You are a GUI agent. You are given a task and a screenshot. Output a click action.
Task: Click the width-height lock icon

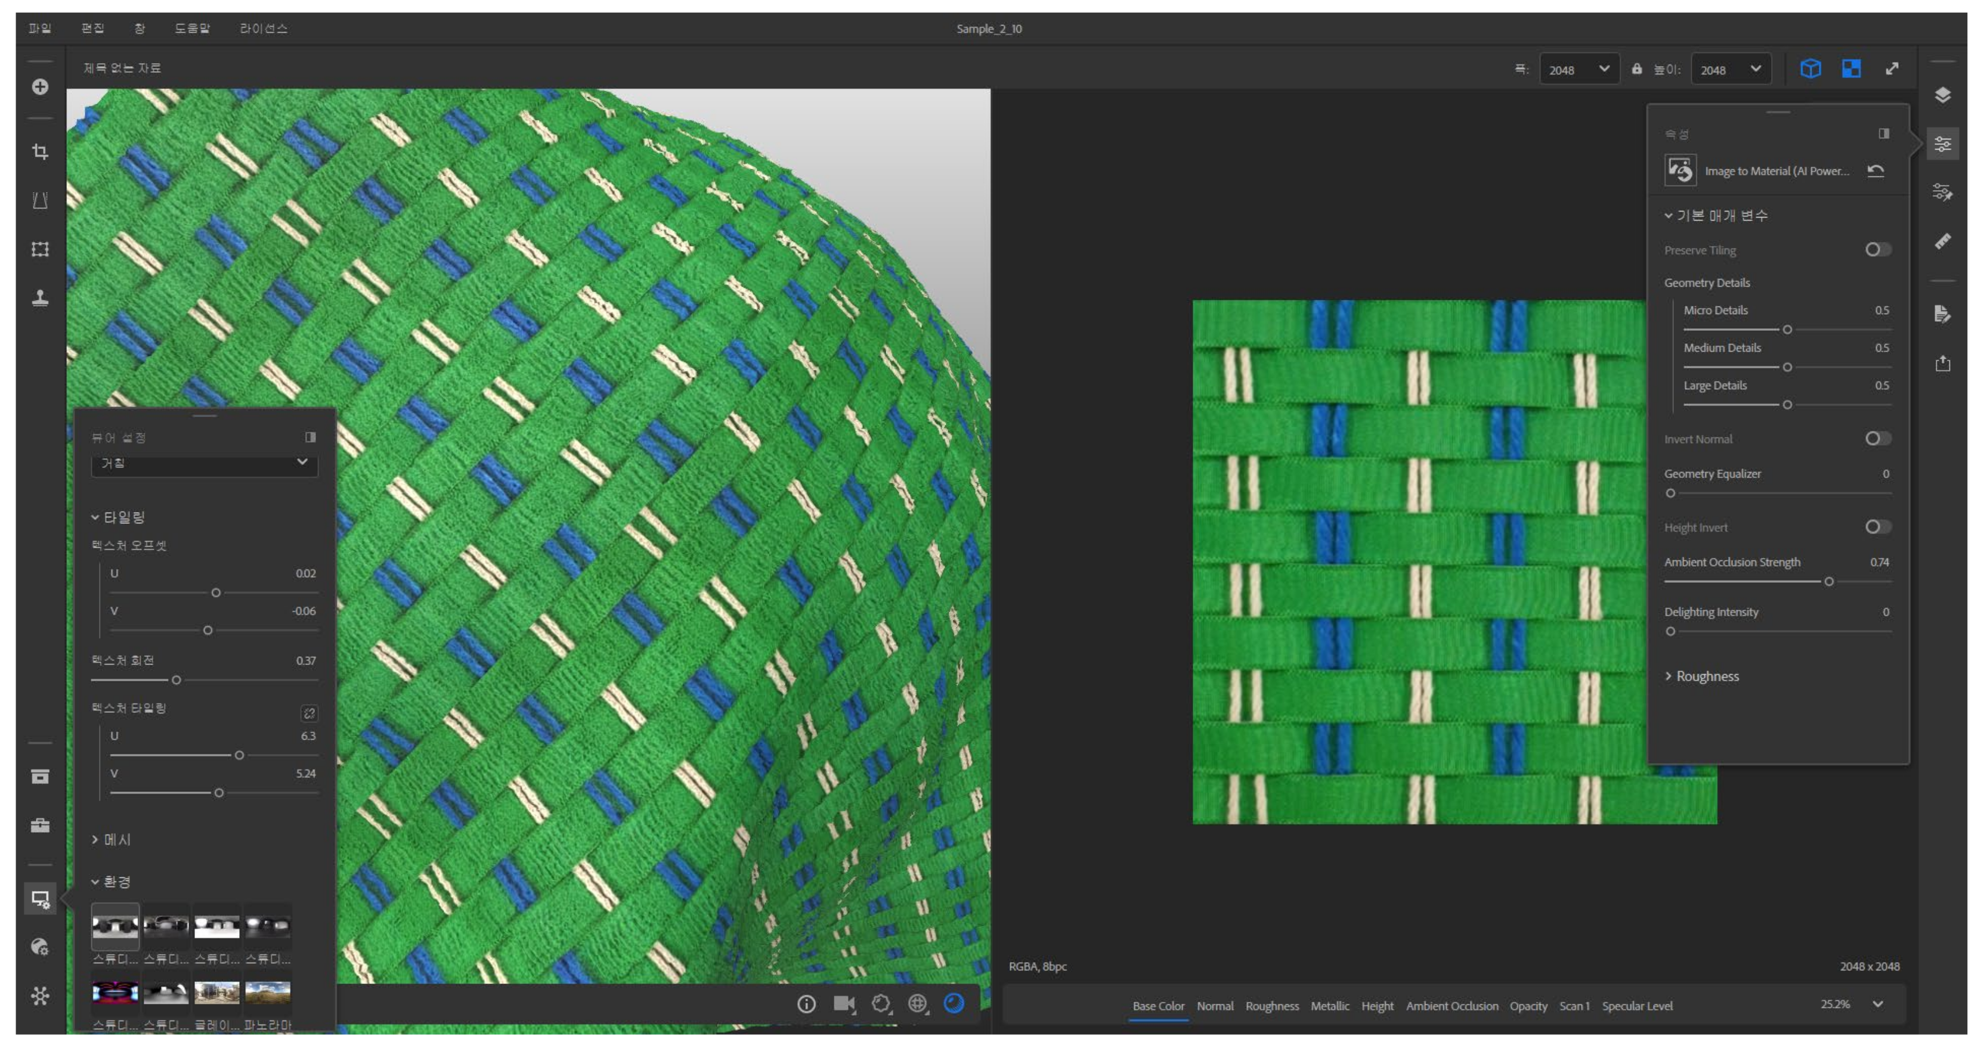(x=1637, y=69)
